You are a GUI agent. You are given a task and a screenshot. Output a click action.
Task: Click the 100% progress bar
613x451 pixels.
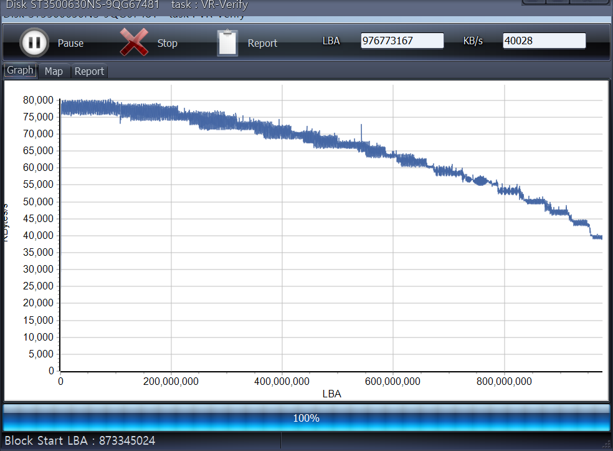[x=306, y=418]
